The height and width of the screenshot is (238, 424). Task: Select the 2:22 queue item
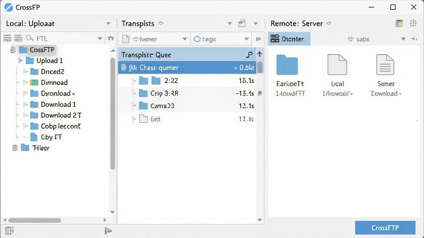187,81
